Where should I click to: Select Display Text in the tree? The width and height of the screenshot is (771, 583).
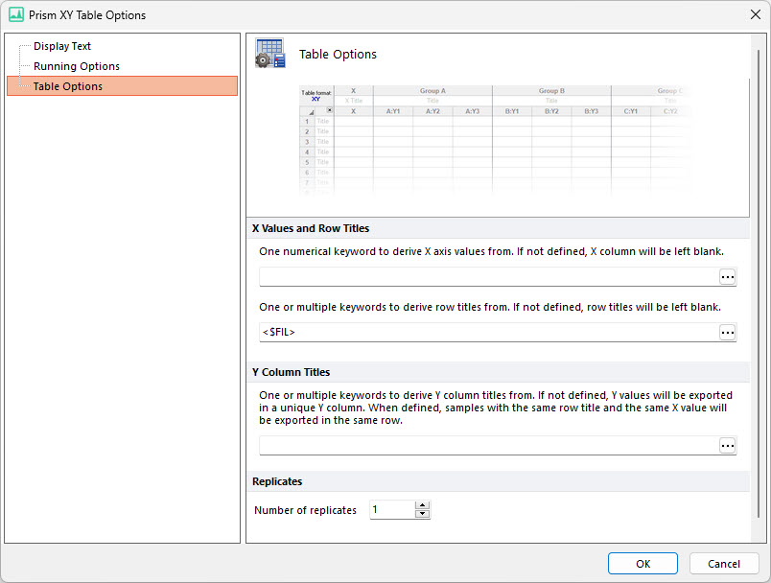[62, 46]
